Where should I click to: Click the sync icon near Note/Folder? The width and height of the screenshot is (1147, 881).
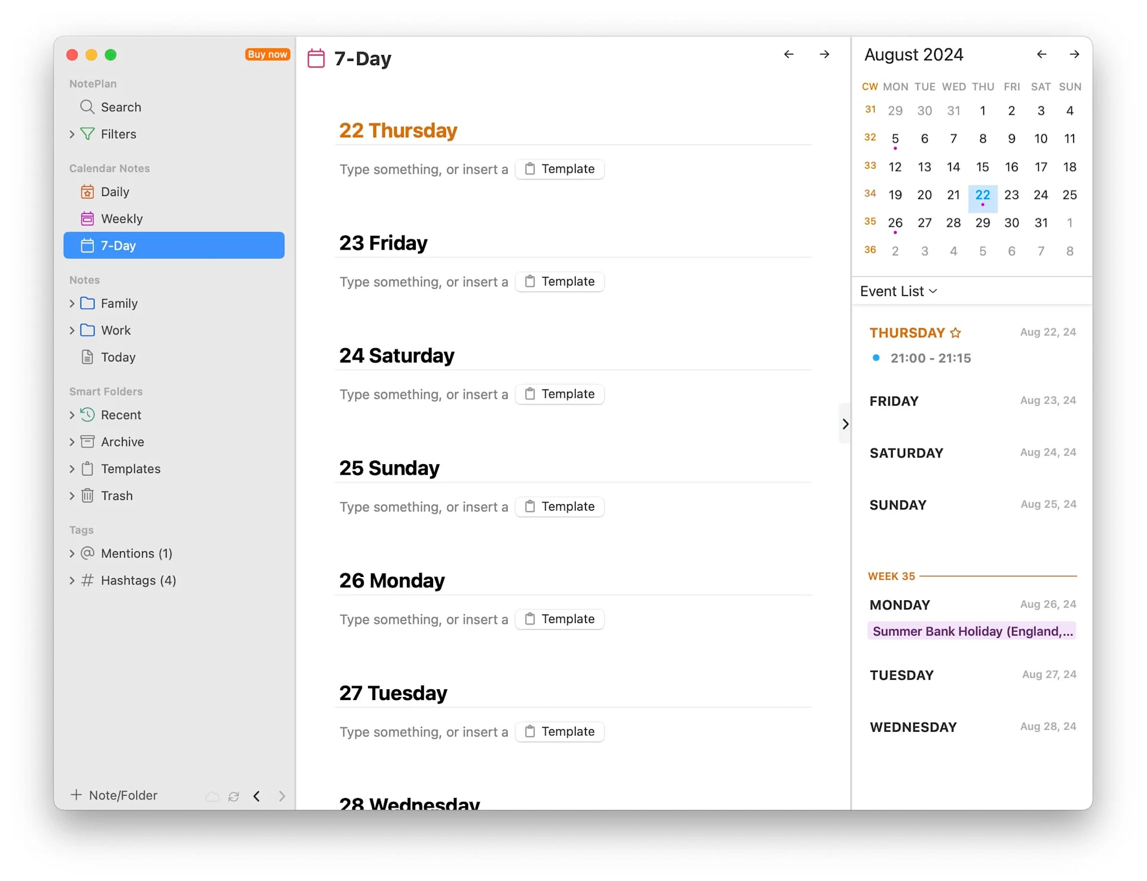click(x=234, y=797)
